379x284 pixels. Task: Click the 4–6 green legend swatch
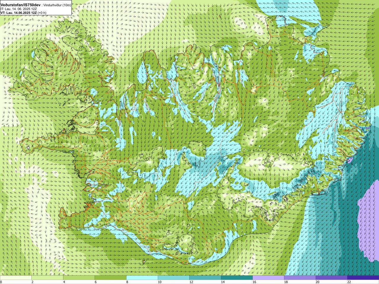[79, 278]
